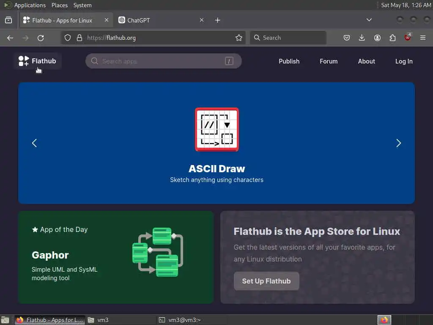The height and width of the screenshot is (325, 433).
Task: Click the slash shortcut hint in app search
Action: 229,61
